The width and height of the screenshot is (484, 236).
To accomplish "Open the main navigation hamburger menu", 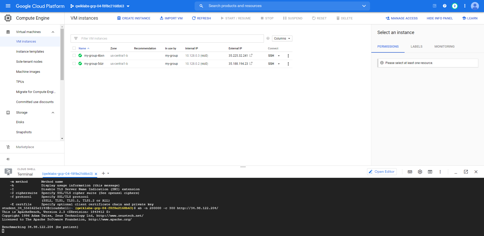I will [8, 6].
